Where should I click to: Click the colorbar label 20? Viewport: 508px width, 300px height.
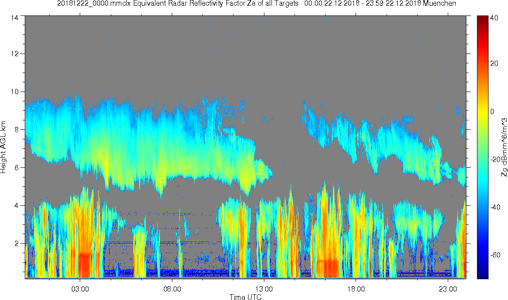tap(494, 63)
